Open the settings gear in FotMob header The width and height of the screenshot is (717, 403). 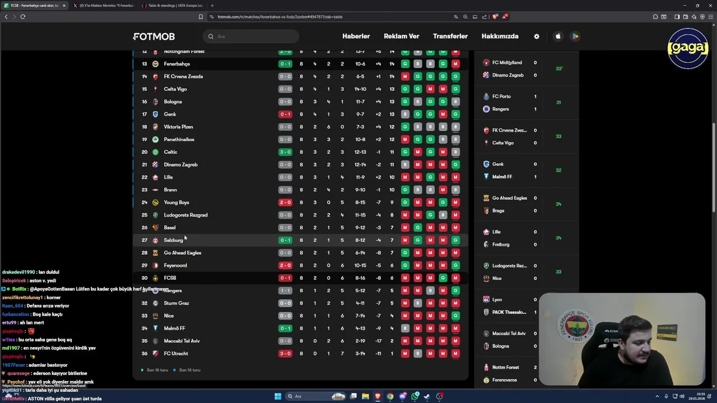537,36
